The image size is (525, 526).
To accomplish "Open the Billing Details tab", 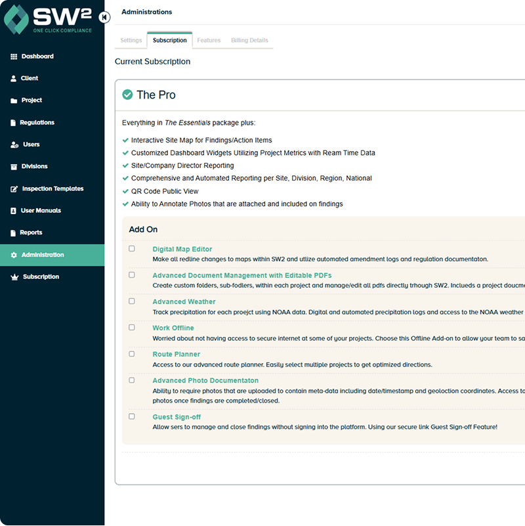I will point(249,40).
